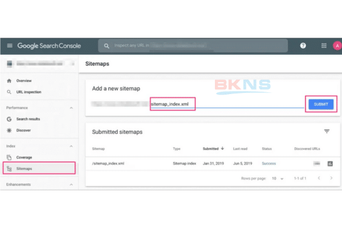Collapse the Index section

coord(71,146)
